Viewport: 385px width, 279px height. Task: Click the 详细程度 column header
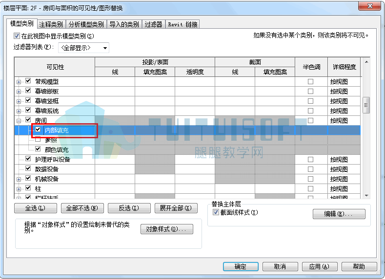[344, 67]
